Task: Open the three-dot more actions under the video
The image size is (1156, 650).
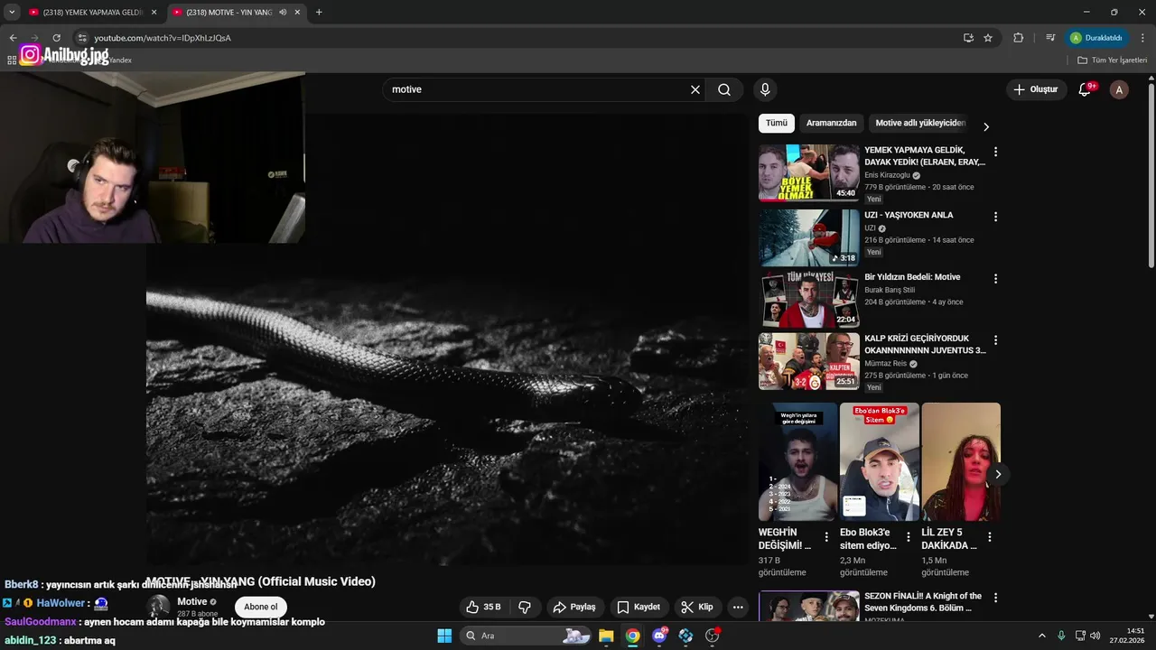Action: tap(738, 607)
